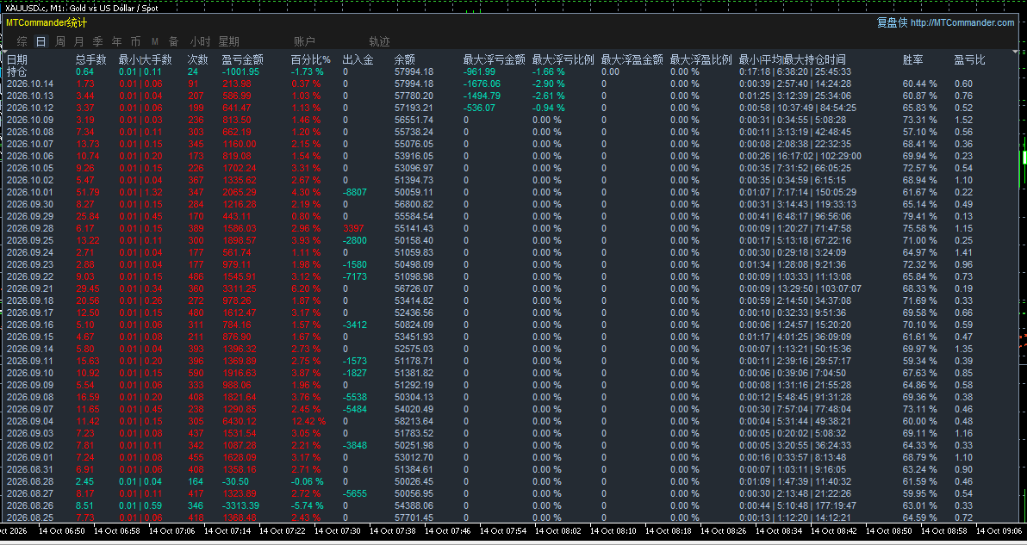Image resolution: width=1027 pixels, height=545 pixels.
Task: Switch to the 日 daily statistics tab
Action: (x=40, y=41)
